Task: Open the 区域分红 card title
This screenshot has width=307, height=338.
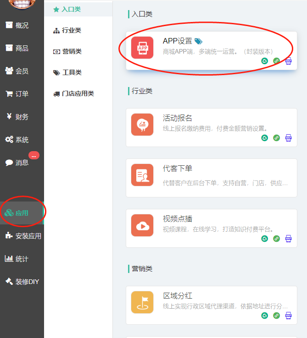Action: [178, 295]
